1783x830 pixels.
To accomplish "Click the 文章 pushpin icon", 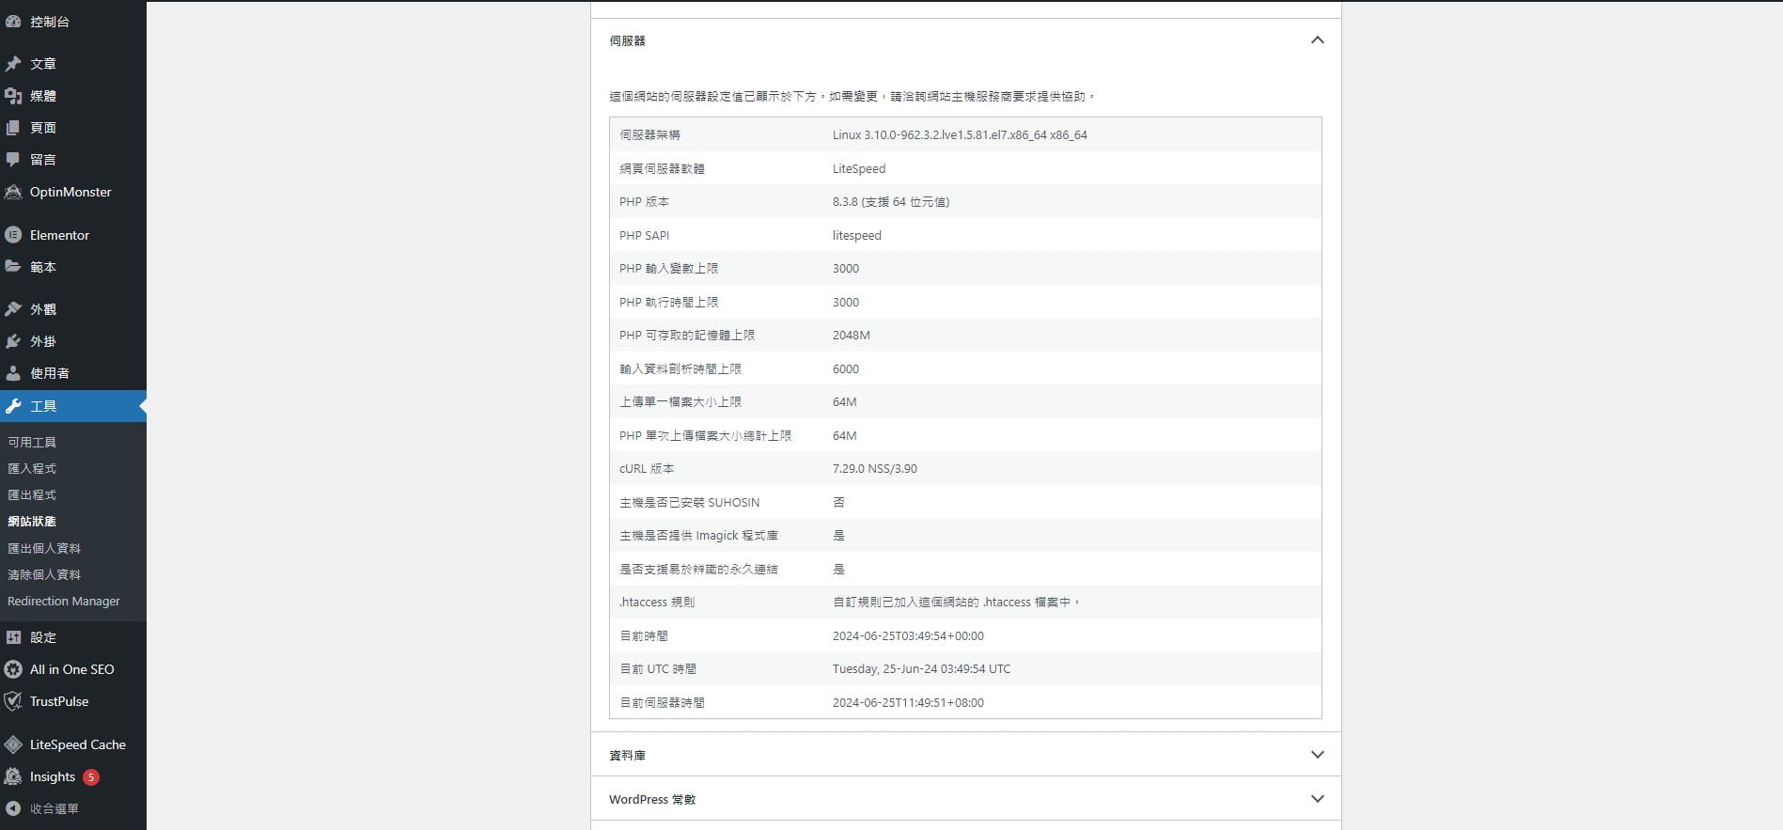I will (x=13, y=64).
